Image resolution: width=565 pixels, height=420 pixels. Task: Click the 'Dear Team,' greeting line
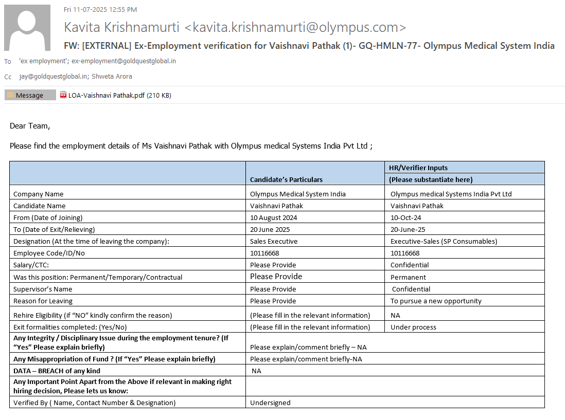pyautogui.click(x=30, y=125)
